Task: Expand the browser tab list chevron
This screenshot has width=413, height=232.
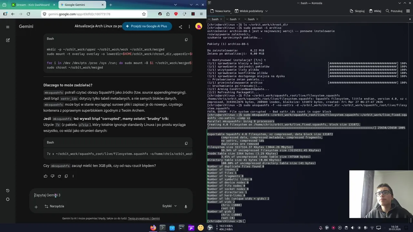Action: coord(176,5)
